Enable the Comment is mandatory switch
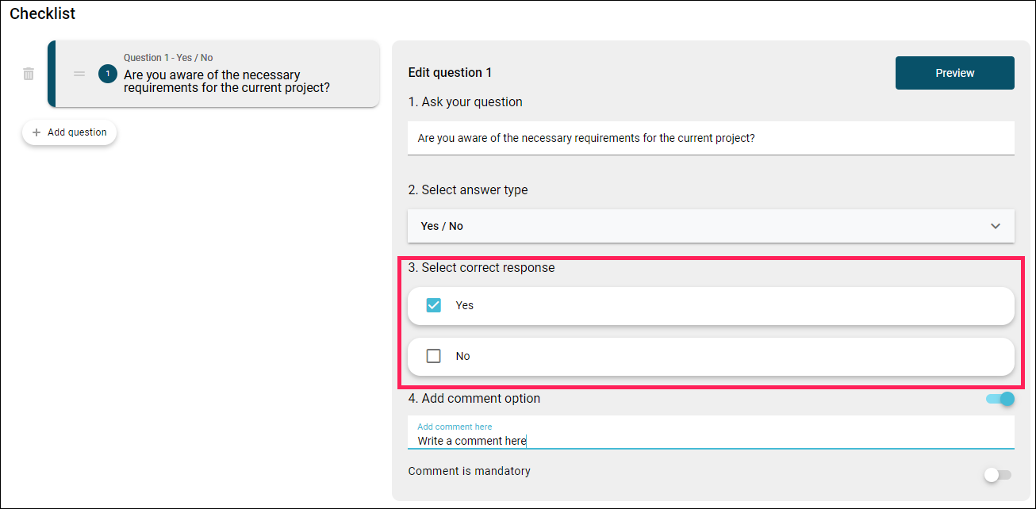This screenshot has width=1036, height=509. click(998, 475)
